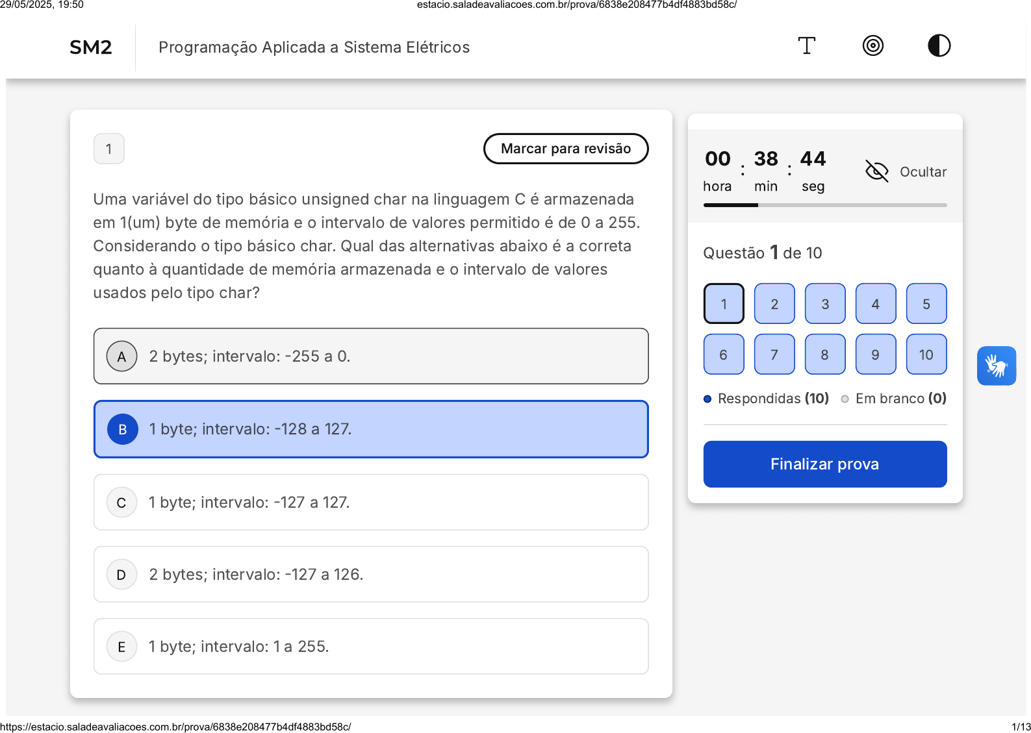Toggle the high contrast half-circle icon
This screenshot has width=1031, height=733.
click(939, 46)
